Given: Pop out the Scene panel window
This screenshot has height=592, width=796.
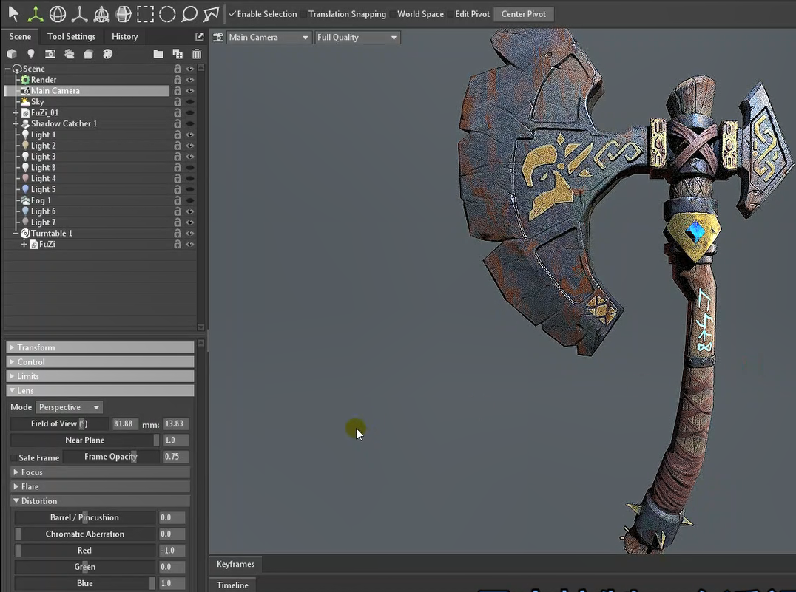Looking at the screenshot, I should coord(200,36).
